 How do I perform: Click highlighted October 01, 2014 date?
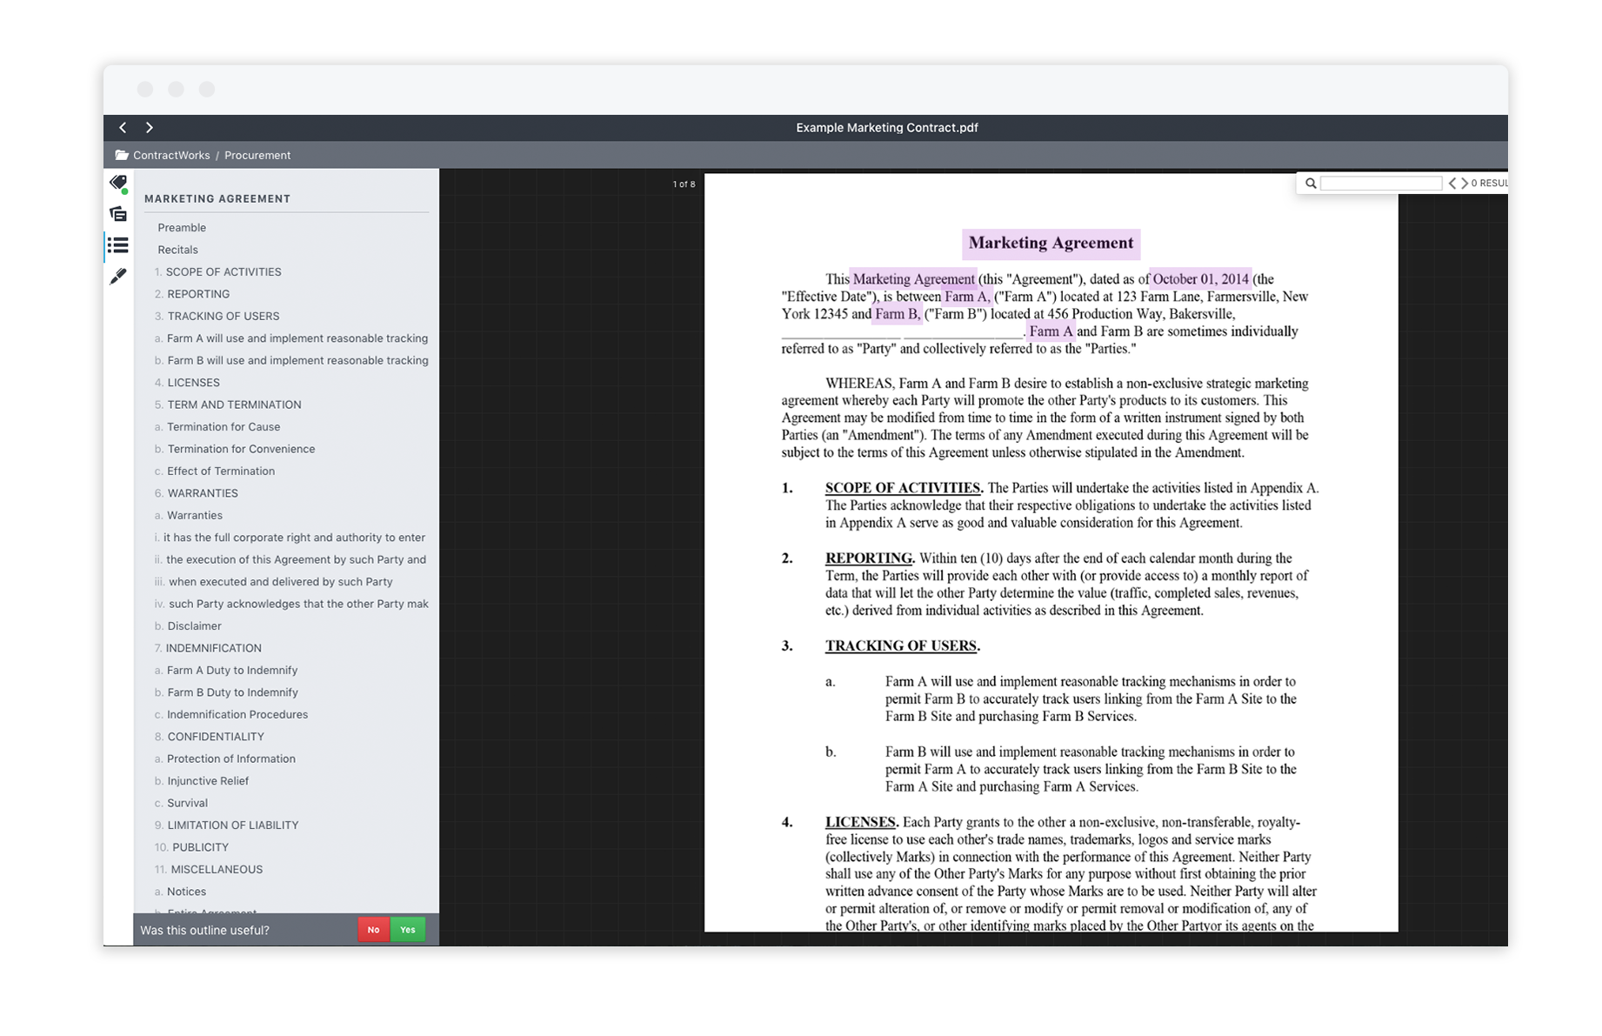1200,279
